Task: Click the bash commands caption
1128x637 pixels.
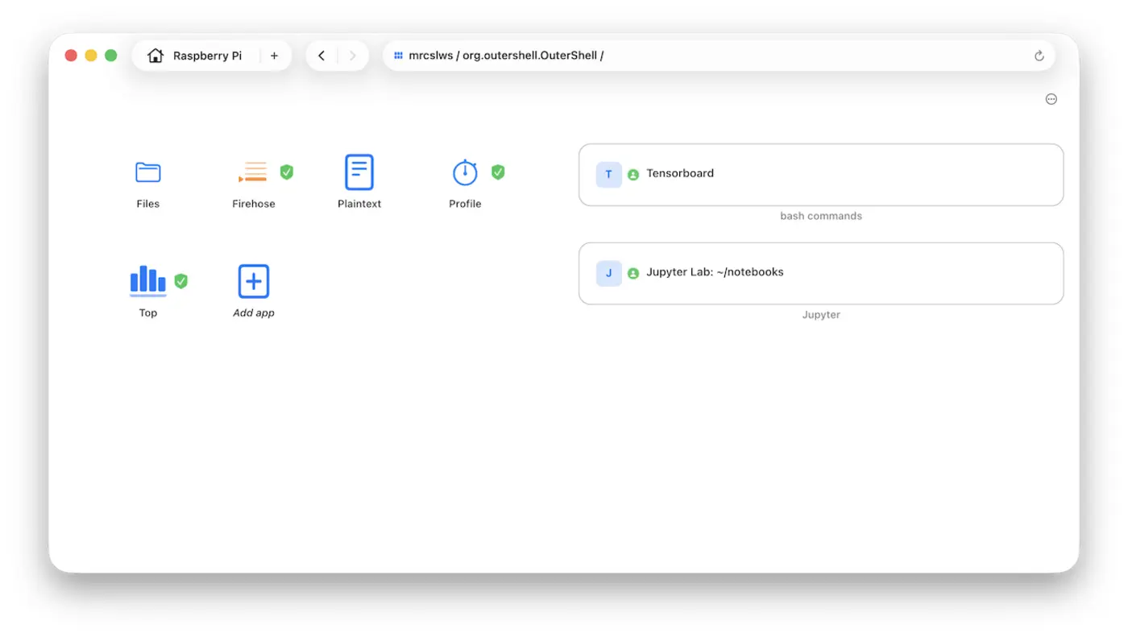Action: click(821, 216)
